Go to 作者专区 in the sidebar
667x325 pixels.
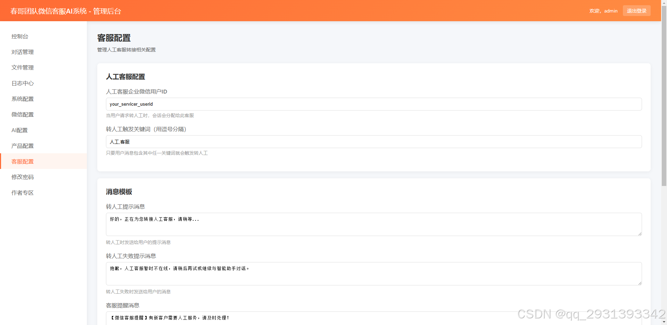[x=43, y=193]
